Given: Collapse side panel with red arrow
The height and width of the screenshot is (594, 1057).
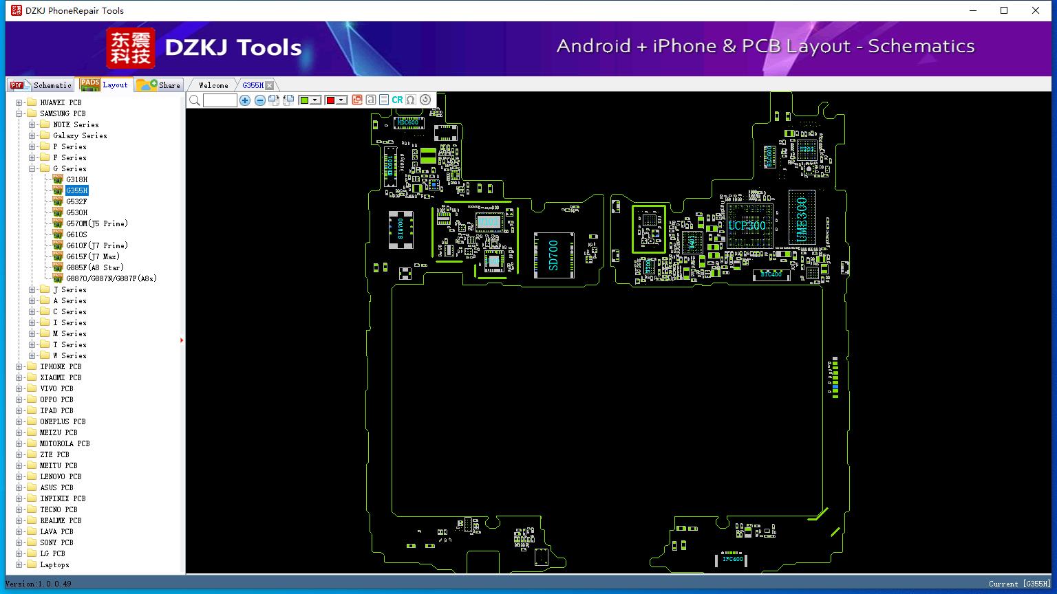Looking at the screenshot, I should (x=182, y=340).
